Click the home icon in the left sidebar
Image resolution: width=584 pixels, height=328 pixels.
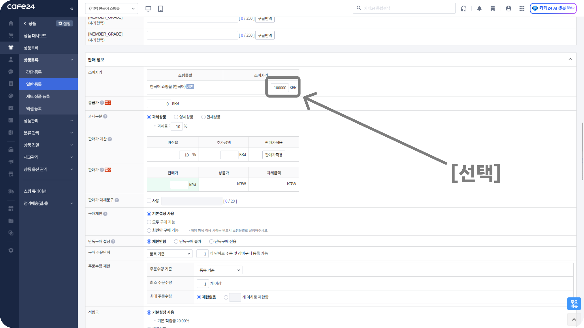[x=11, y=23]
